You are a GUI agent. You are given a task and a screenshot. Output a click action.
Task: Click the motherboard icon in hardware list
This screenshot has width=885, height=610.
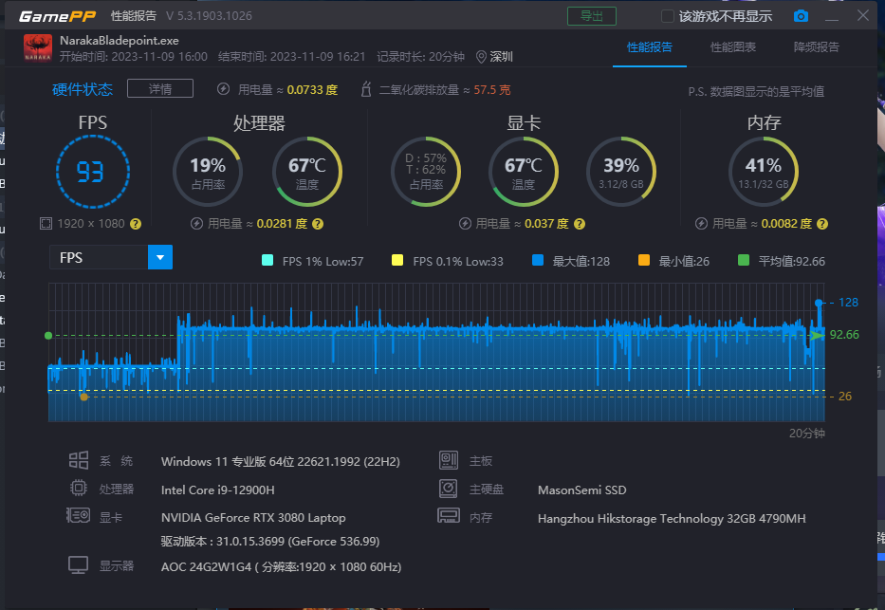click(448, 460)
